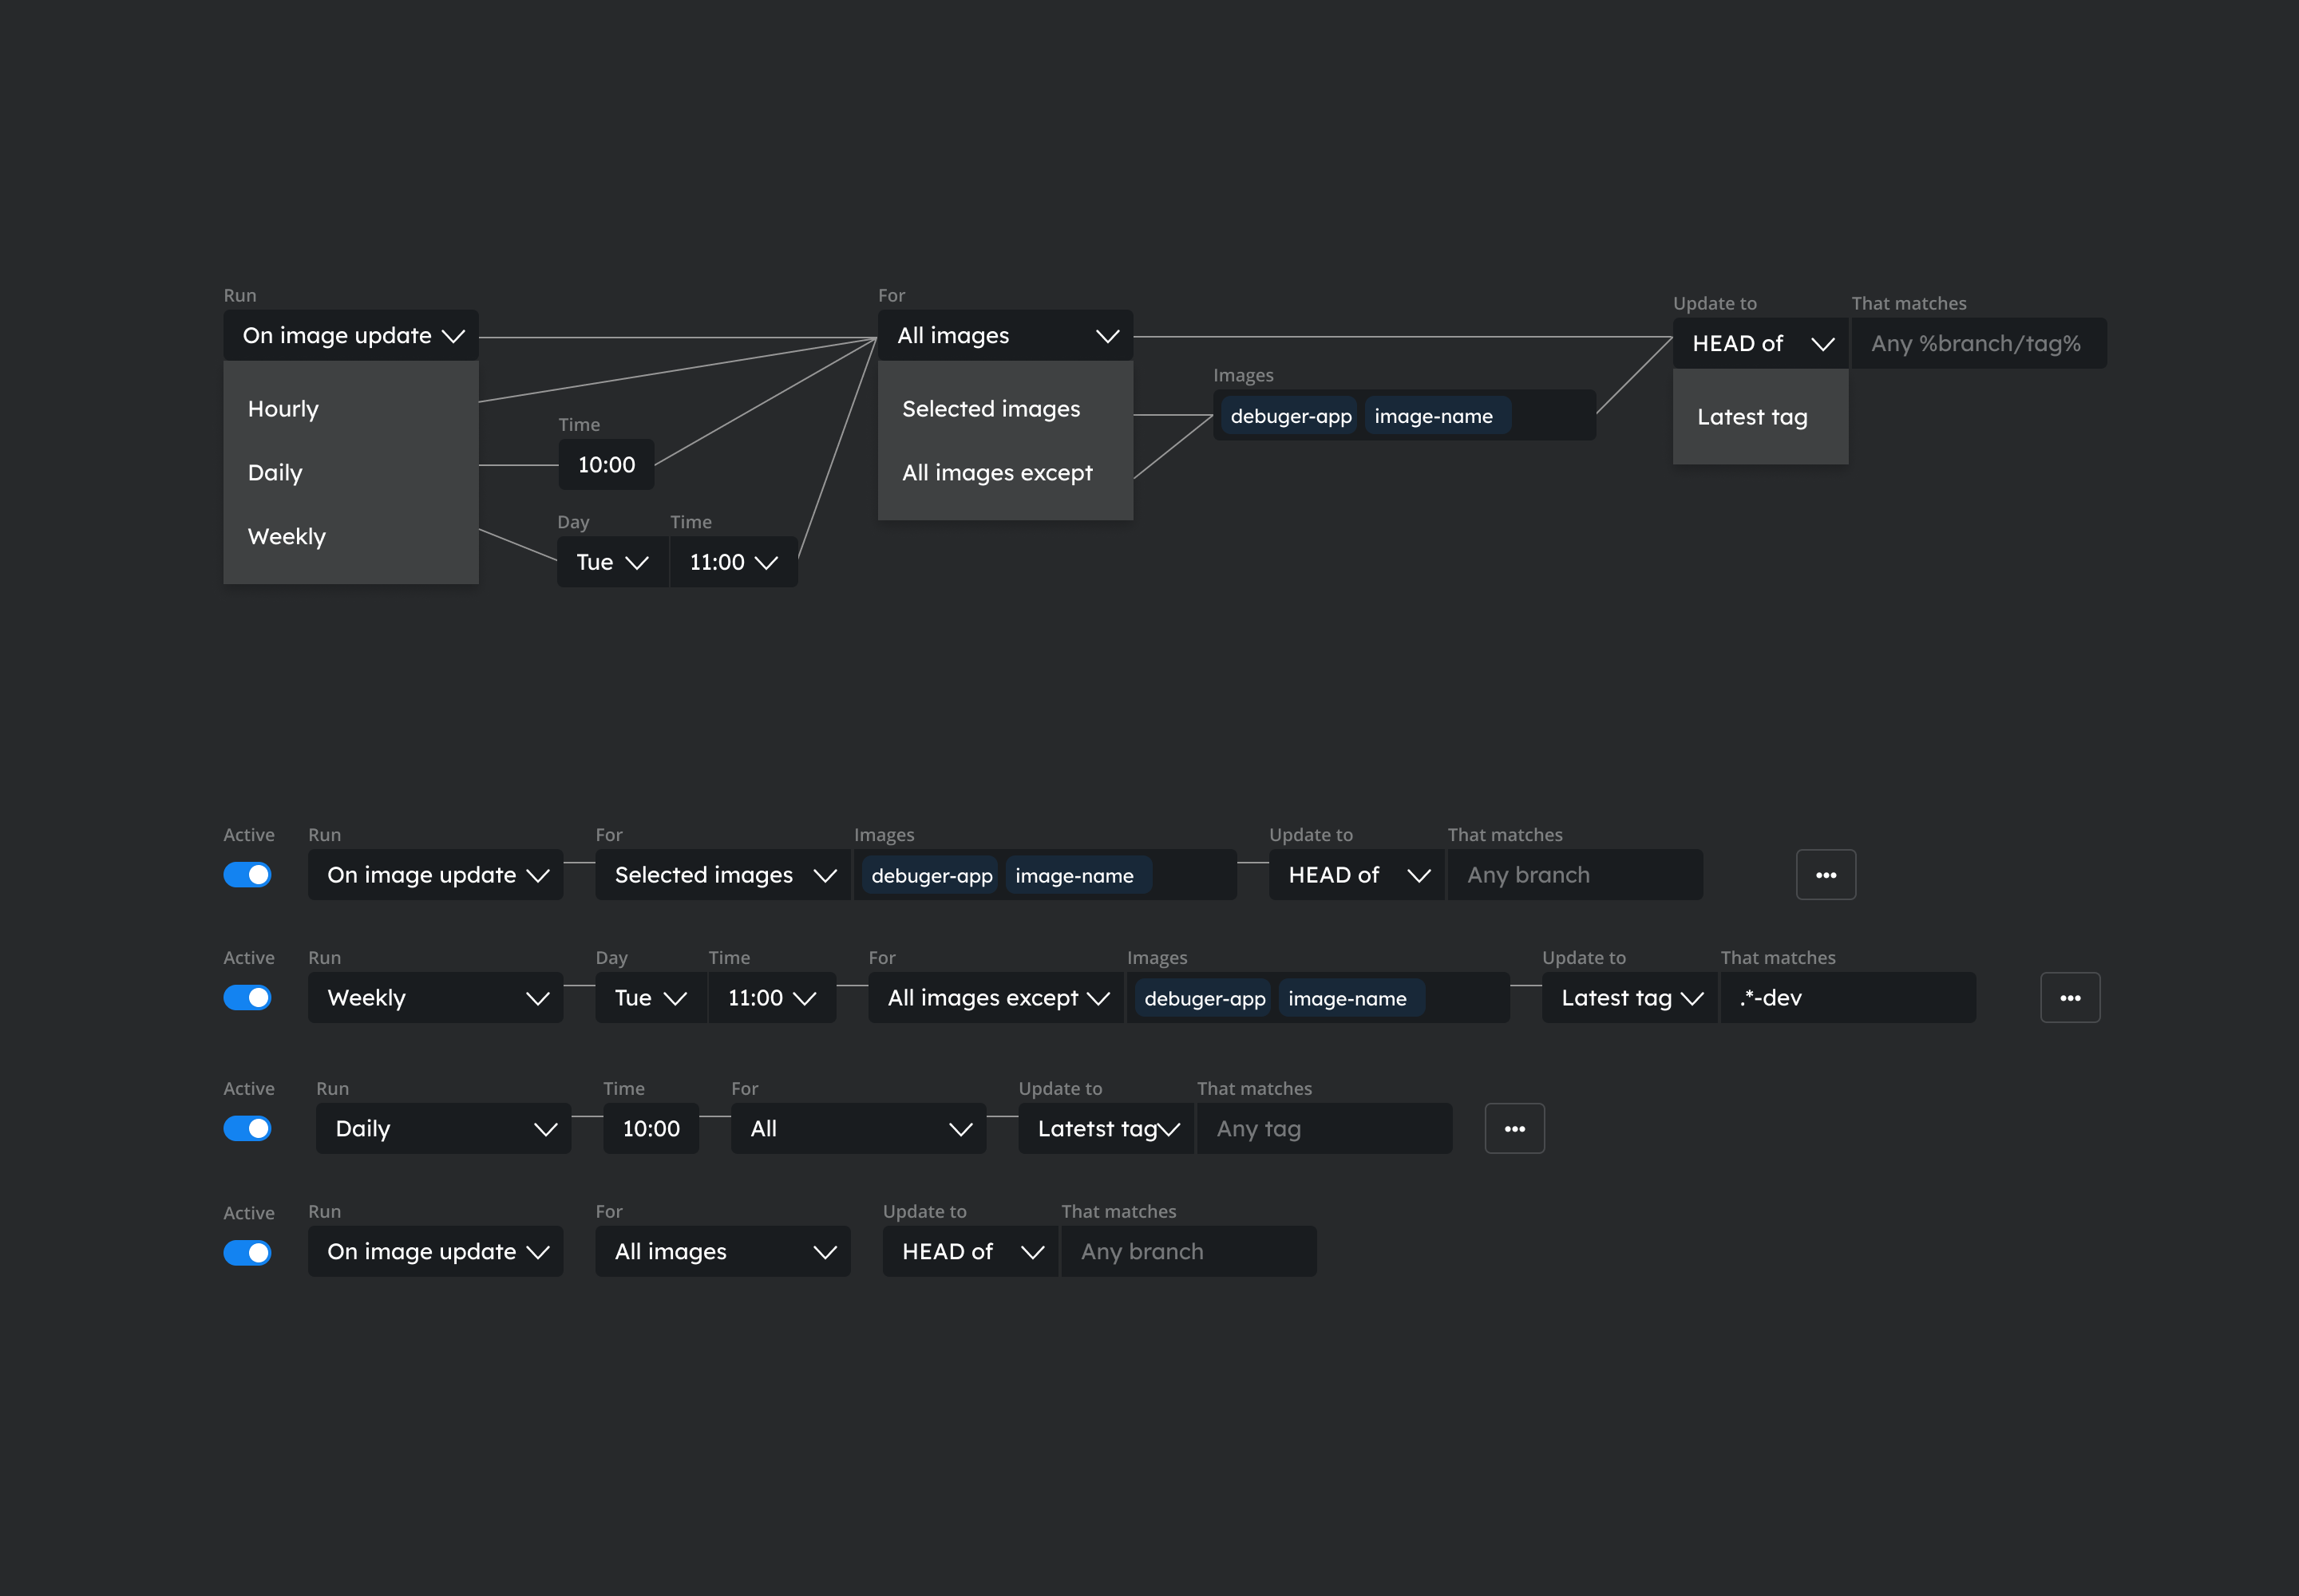Image resolution: width=2299 pixels, height=1596 pixels.
Task: Open the 'On image update' Run dropdown
Action: 351,335
